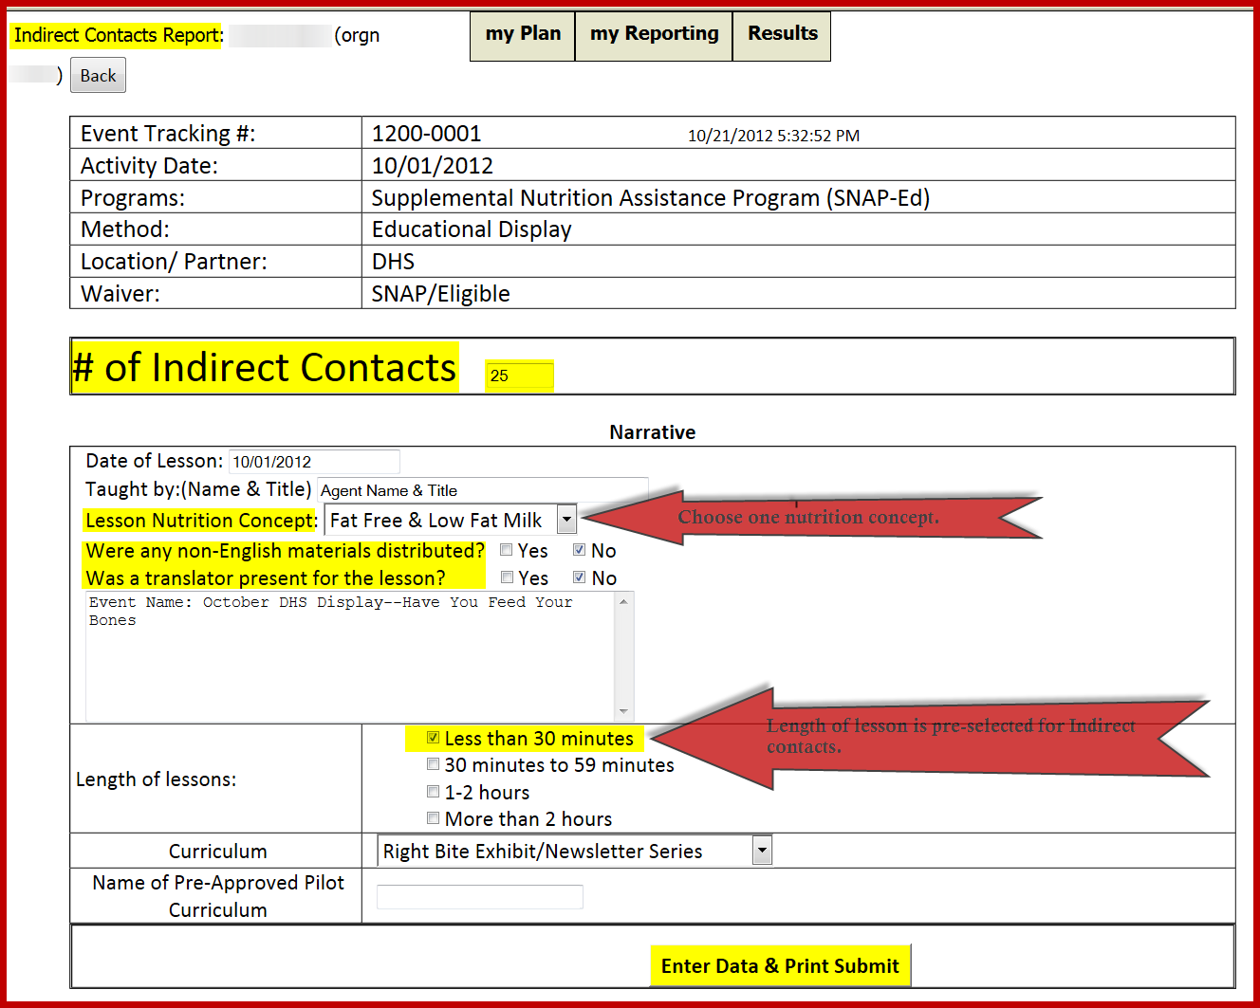
Task: Expand the nutrition concept list arrow
Action: [566, 519]
